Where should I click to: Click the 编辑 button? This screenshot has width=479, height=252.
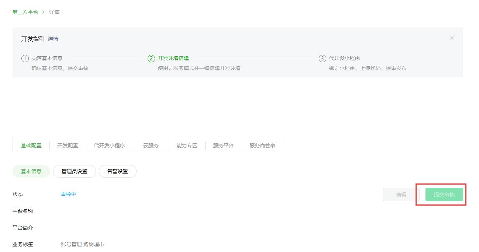click(x=401, y=195)
